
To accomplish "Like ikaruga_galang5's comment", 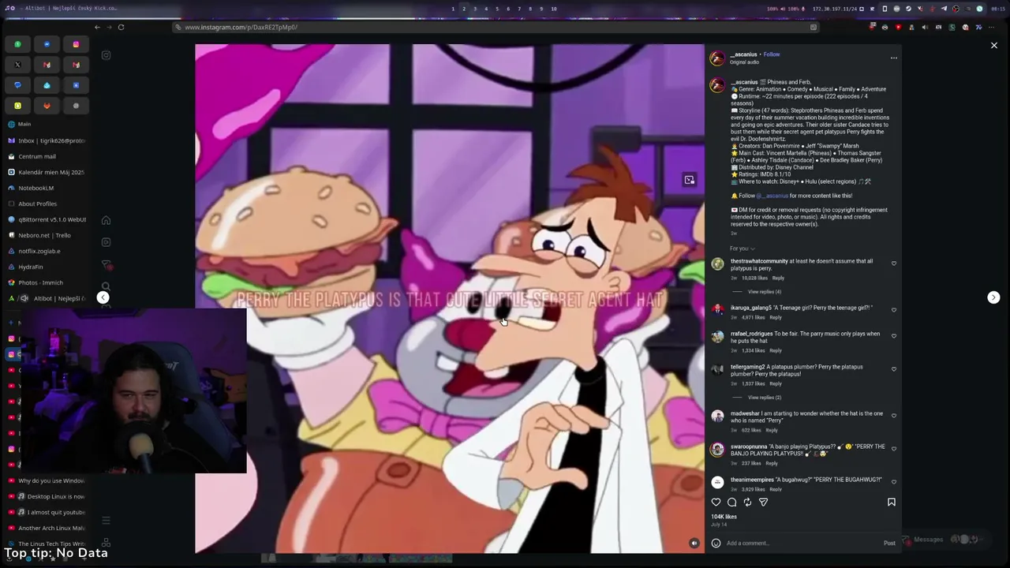I will point(893,310).
